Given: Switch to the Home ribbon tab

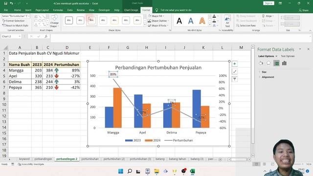Looking at the screenshot, I should 18,10.
